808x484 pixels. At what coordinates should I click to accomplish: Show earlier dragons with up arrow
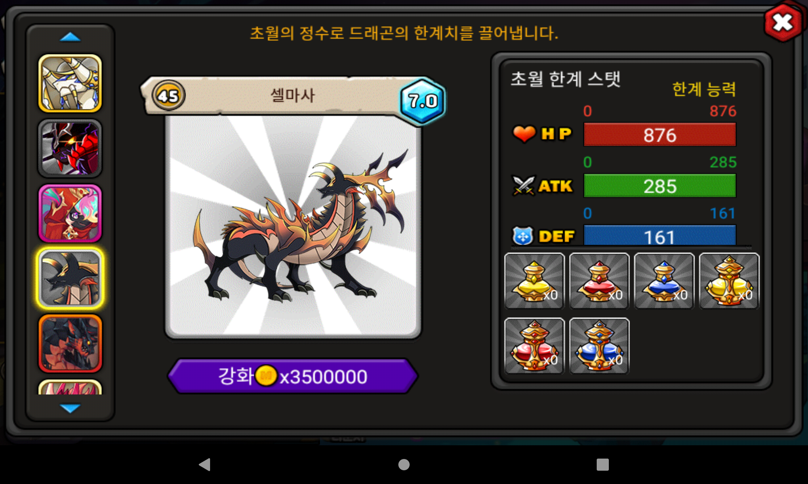pos(70,37)
